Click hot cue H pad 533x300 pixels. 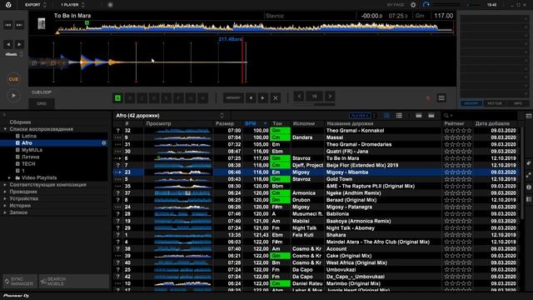[x=203, y=98]
